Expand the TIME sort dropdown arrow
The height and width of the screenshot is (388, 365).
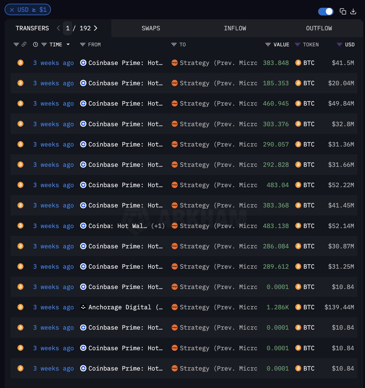[x=68, y=44]
